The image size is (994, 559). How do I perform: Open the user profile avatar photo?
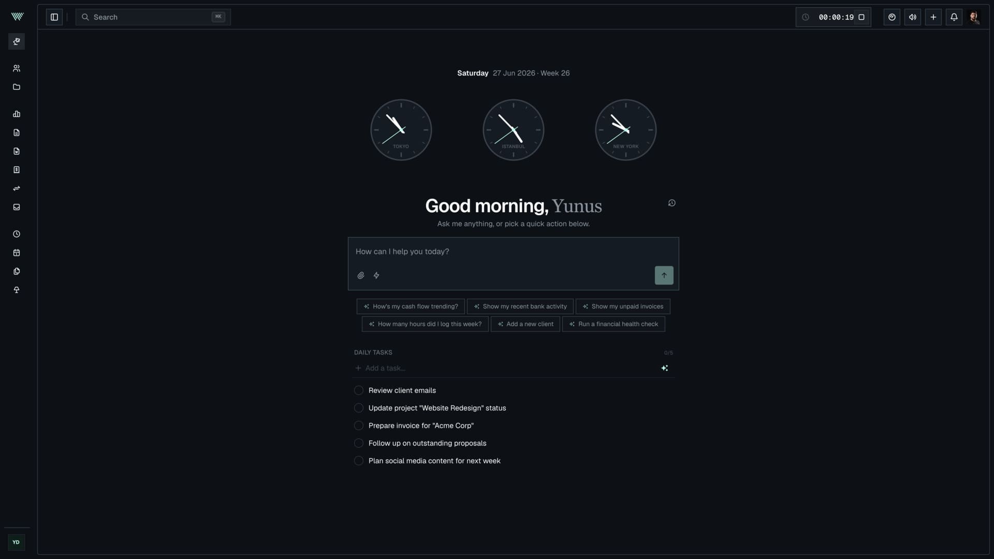974,17
